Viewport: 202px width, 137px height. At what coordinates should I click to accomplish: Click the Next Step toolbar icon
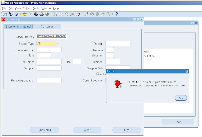pos(30,14)
